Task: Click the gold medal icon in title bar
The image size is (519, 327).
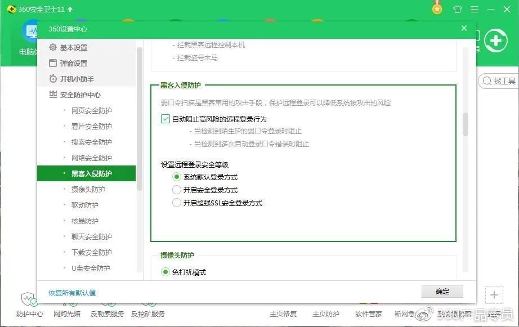Action: click(437, 9)
